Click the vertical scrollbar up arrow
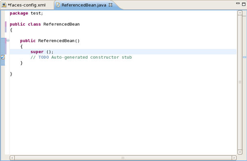The image size is (247, 161). pos(240,13)
